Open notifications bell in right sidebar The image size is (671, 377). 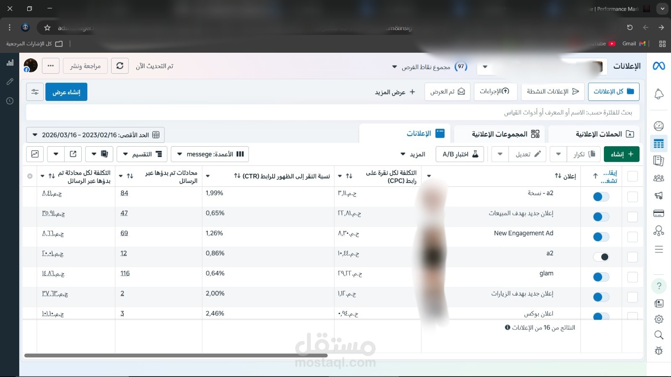tap(659, 94)
